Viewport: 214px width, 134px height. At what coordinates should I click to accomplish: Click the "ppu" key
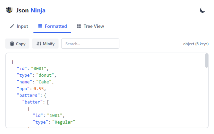pos(23,88)
